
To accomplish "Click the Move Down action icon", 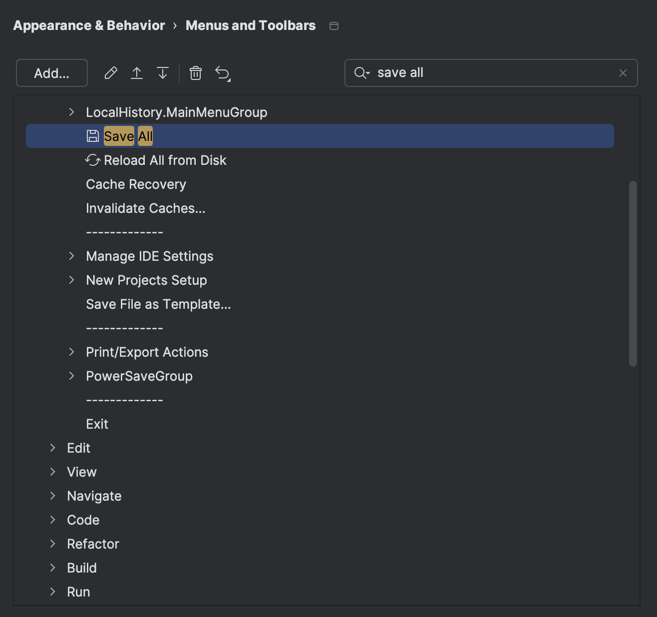I will [x=162, y=73].
